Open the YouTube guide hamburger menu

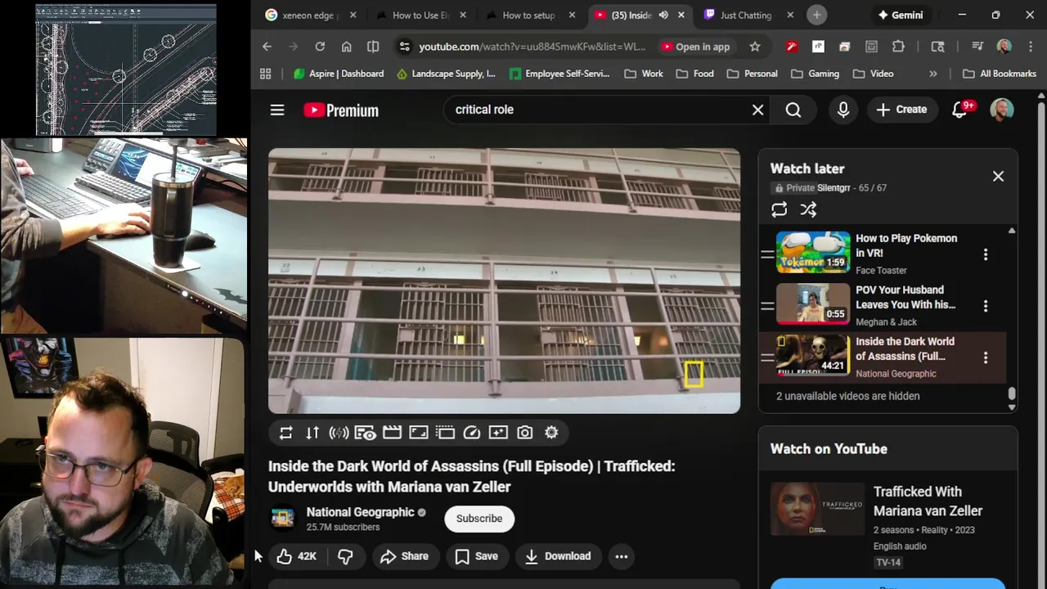(x=277, y=110)
